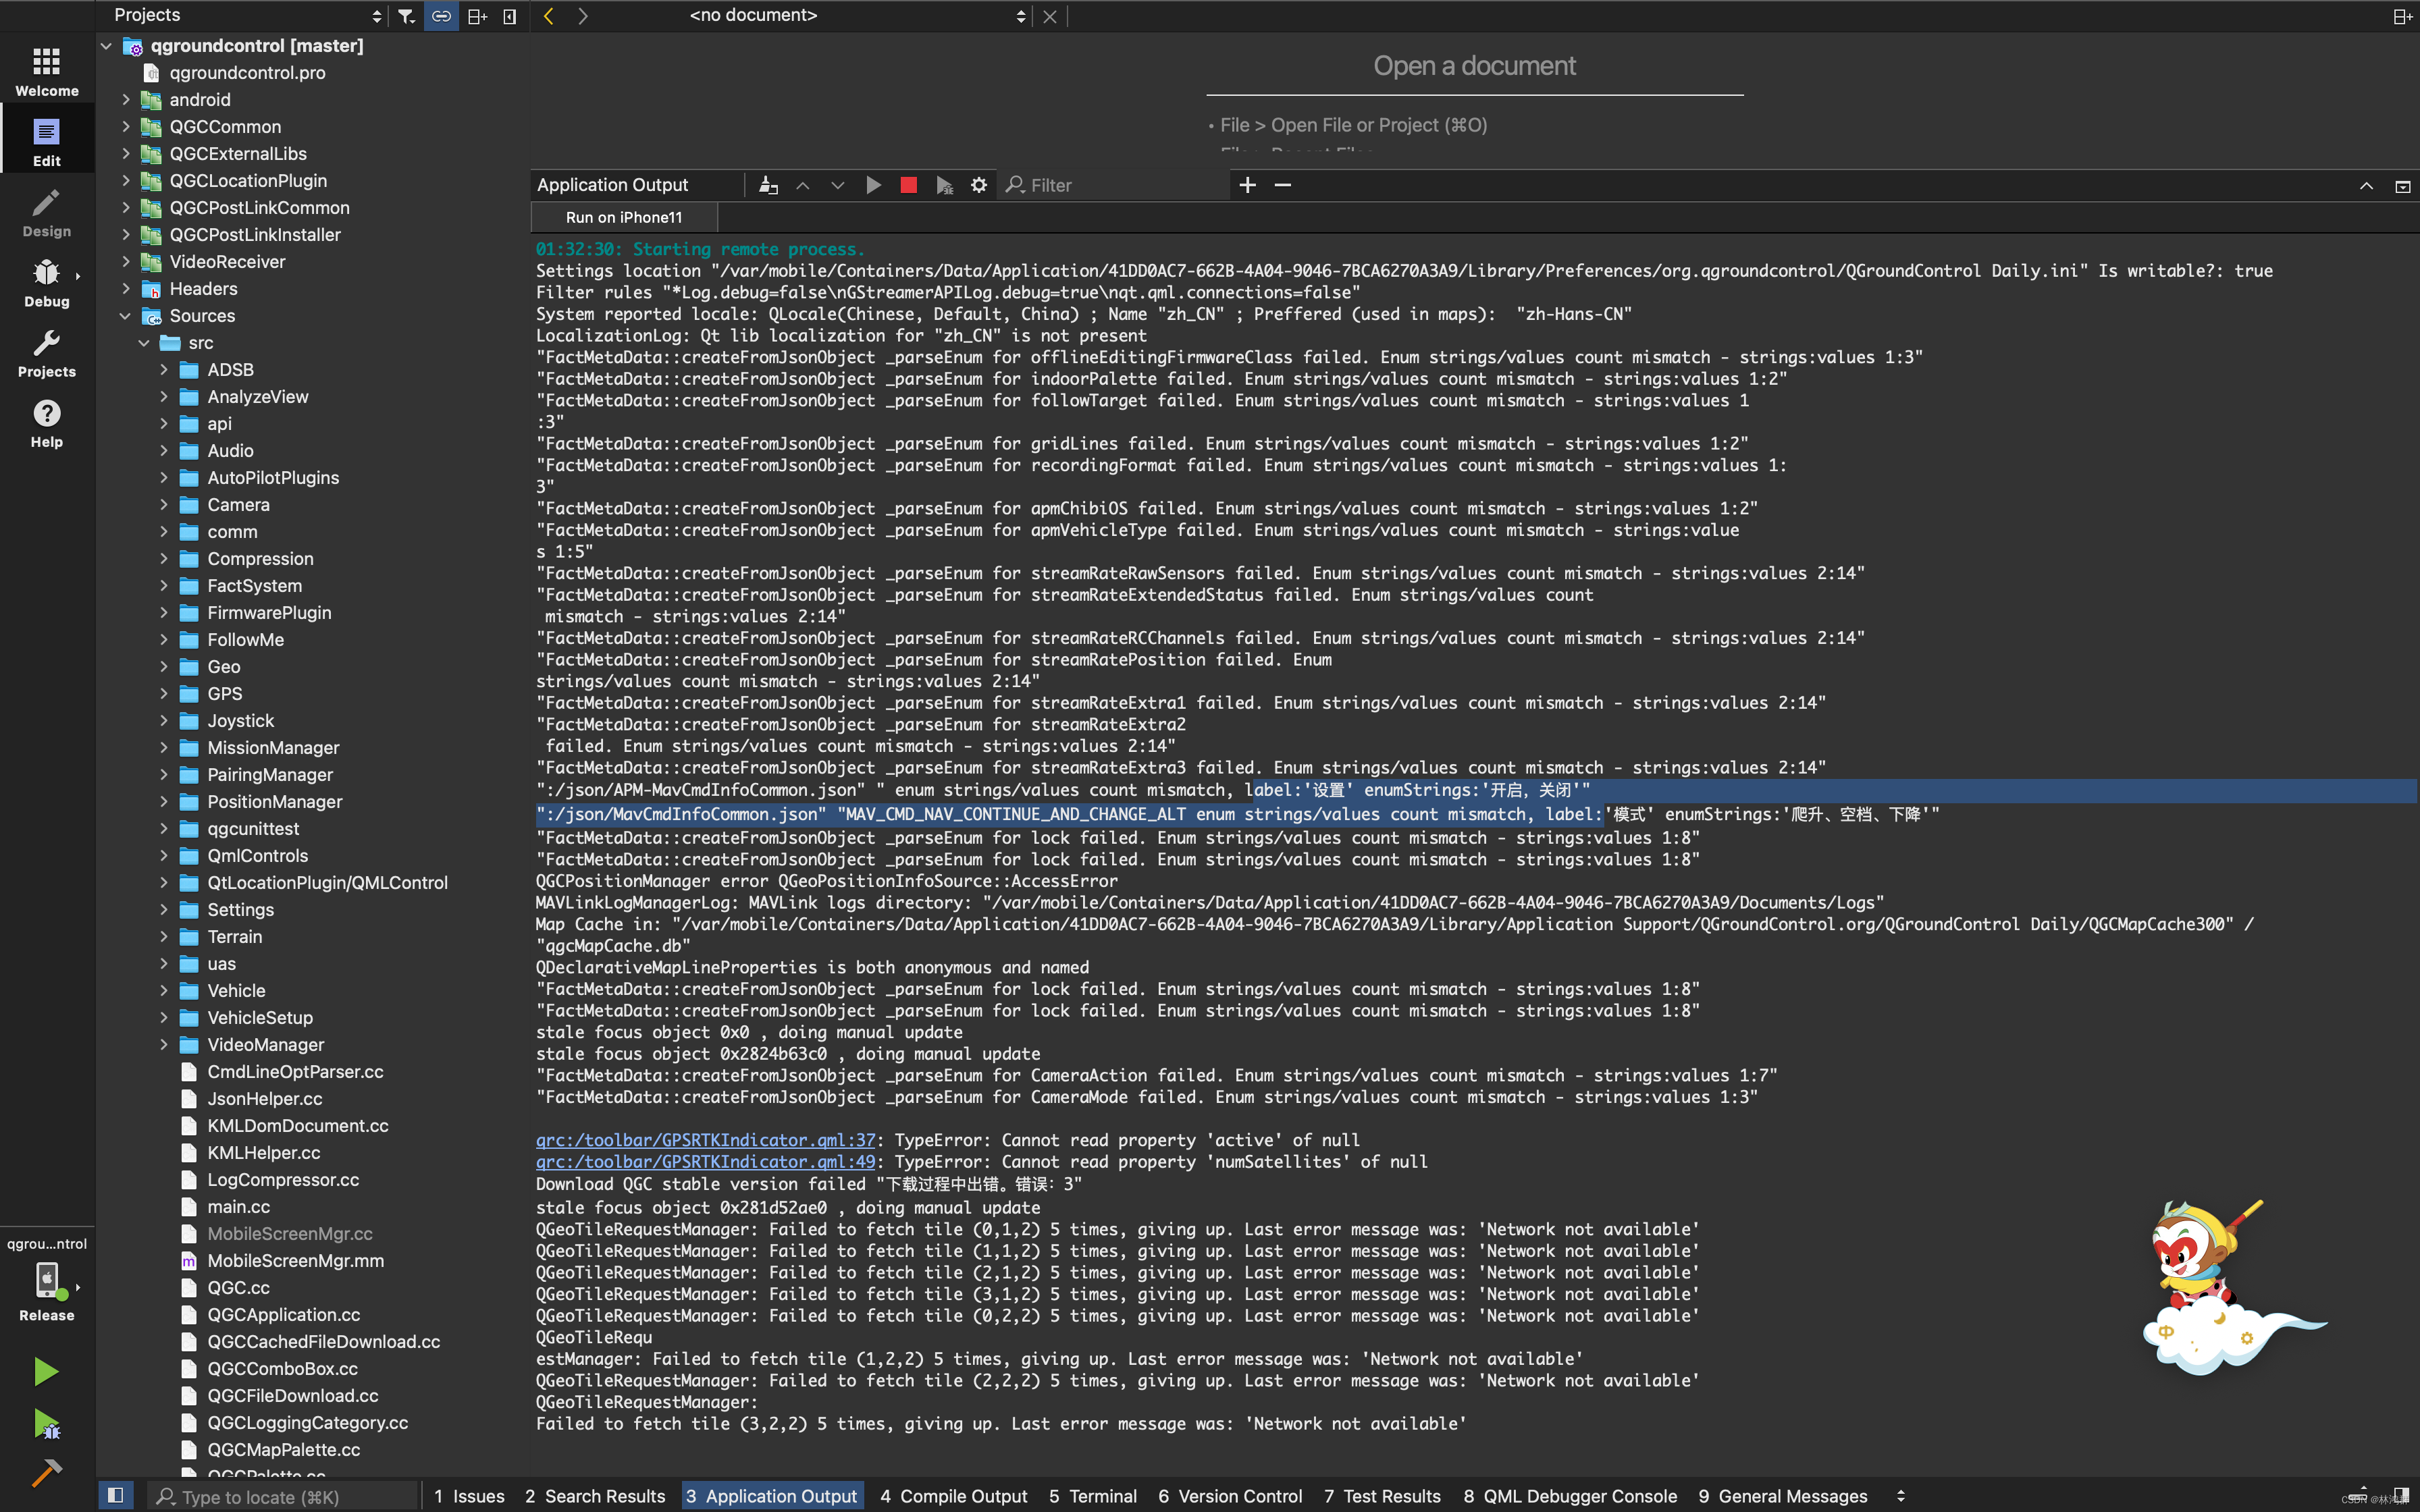Open Debug mode in the sidebar
Screen dimensions: 2420x1512
[x=47, y=282]
